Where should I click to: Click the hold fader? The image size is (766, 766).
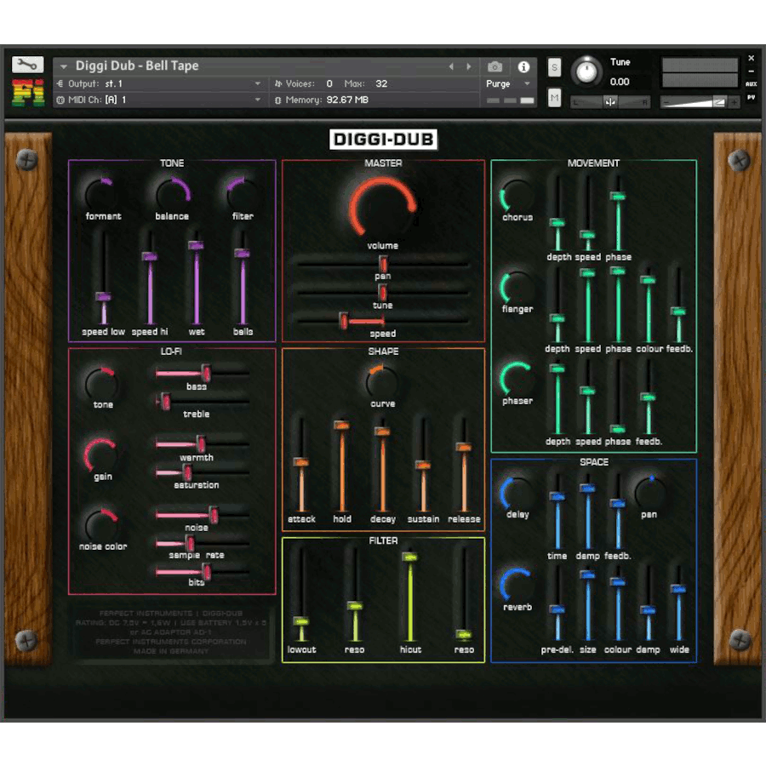pos(341,426)
